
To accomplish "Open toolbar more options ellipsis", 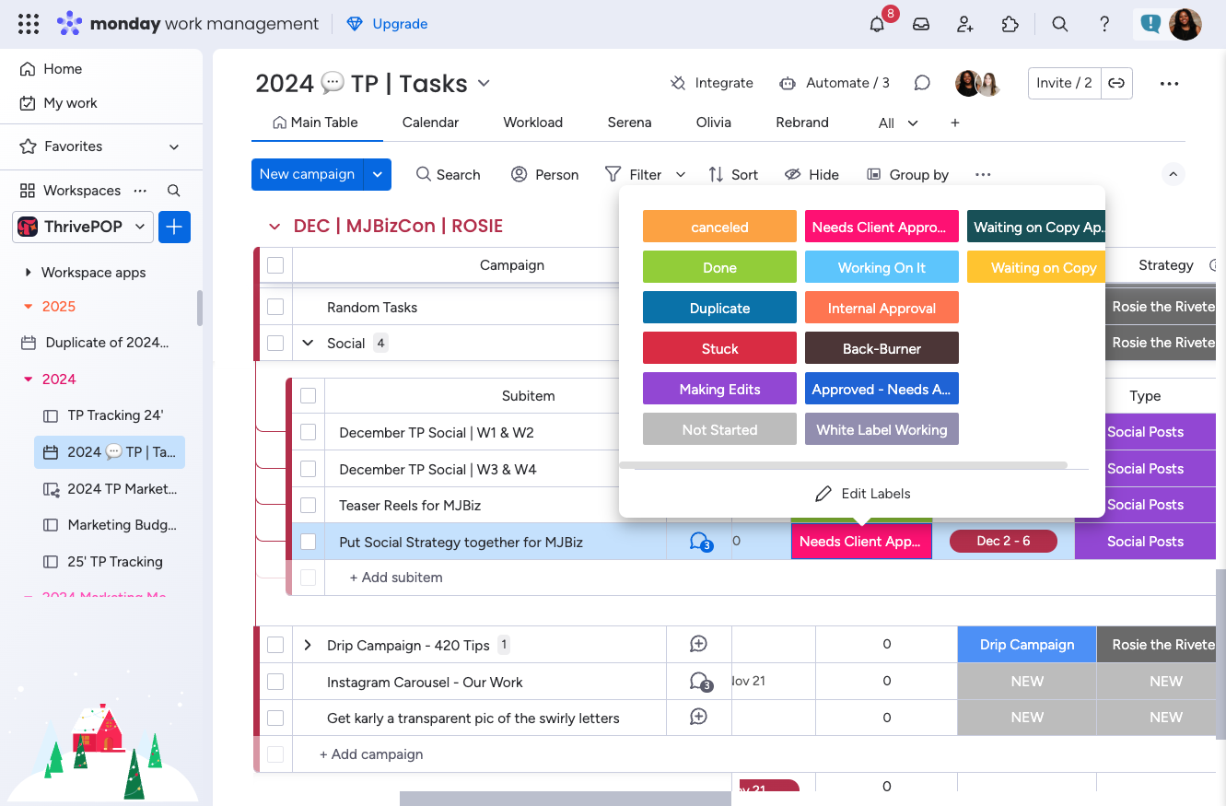I will click(x=983, y=174).
